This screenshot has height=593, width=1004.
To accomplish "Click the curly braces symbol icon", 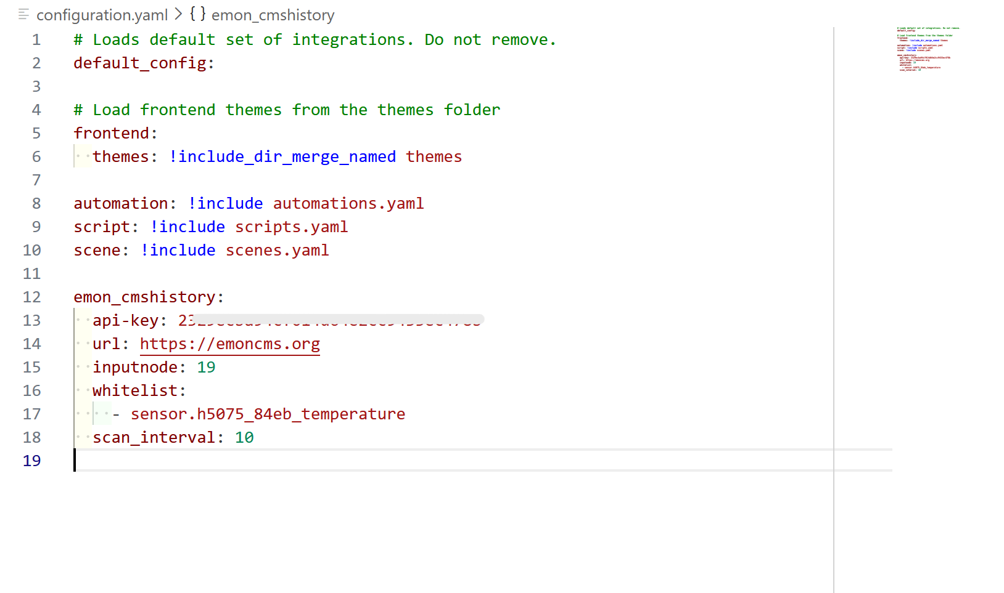I will [x=197, y=14].
